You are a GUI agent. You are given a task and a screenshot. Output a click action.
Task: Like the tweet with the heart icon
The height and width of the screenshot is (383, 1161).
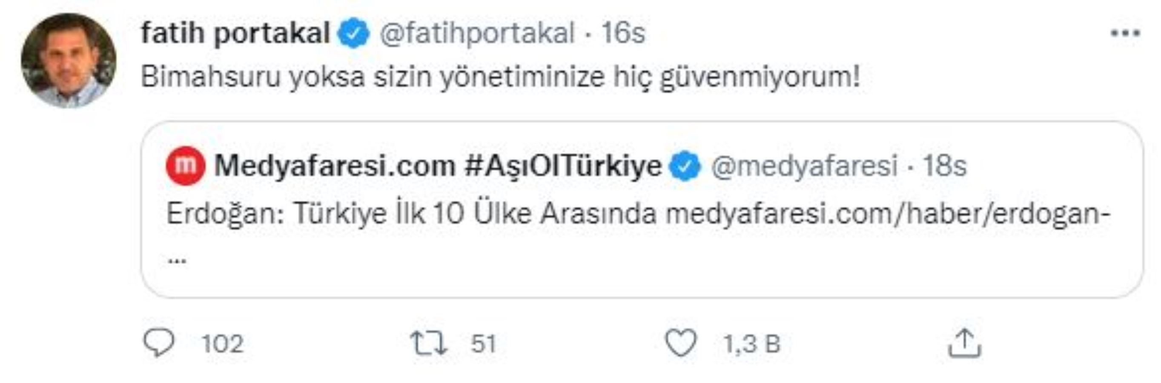click(681, 343)
